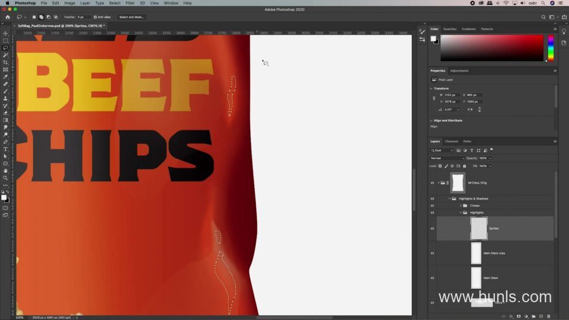
Task: Select the Crop tool
Action: tap(5, 62)
